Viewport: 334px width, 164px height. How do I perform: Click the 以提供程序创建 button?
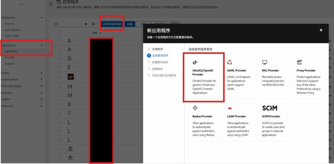pos(112,24)
